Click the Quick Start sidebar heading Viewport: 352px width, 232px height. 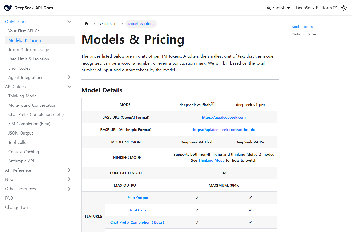coord(15,22)
